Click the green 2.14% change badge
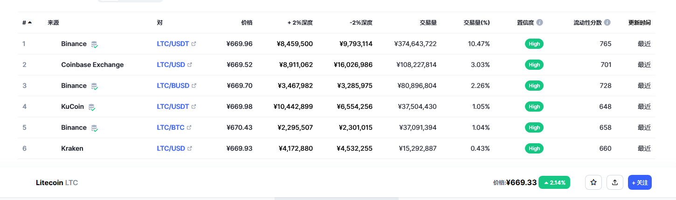Viewport: 676px width, 200px height. tap(554, 183)
